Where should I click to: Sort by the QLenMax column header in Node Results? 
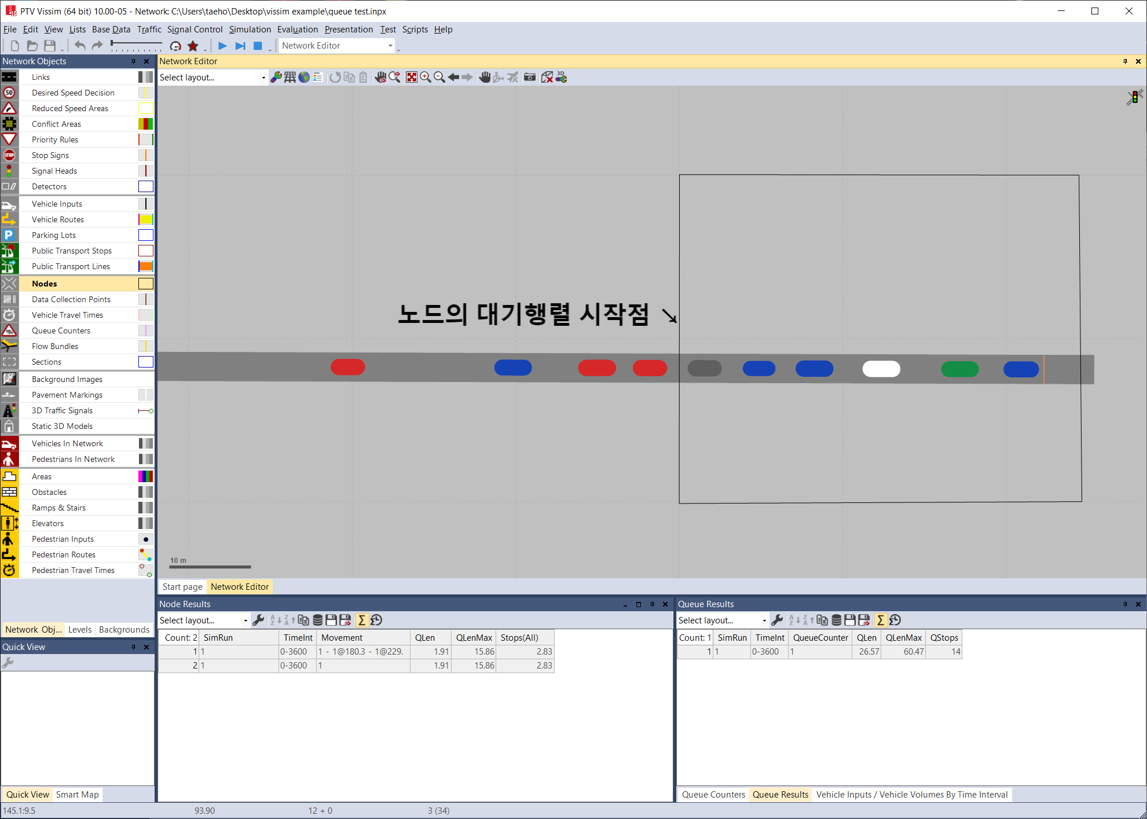[x=474, y=638]
